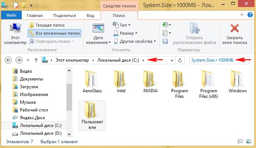Open the Файл menu tab
Image resolution: width=256 pixels, height=148 pixels.
point(11,16)
